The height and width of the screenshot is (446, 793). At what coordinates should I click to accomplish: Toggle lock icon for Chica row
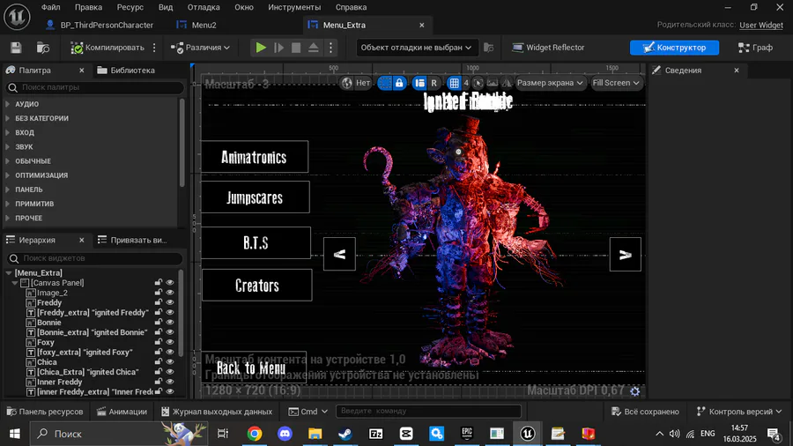point(159,362)
